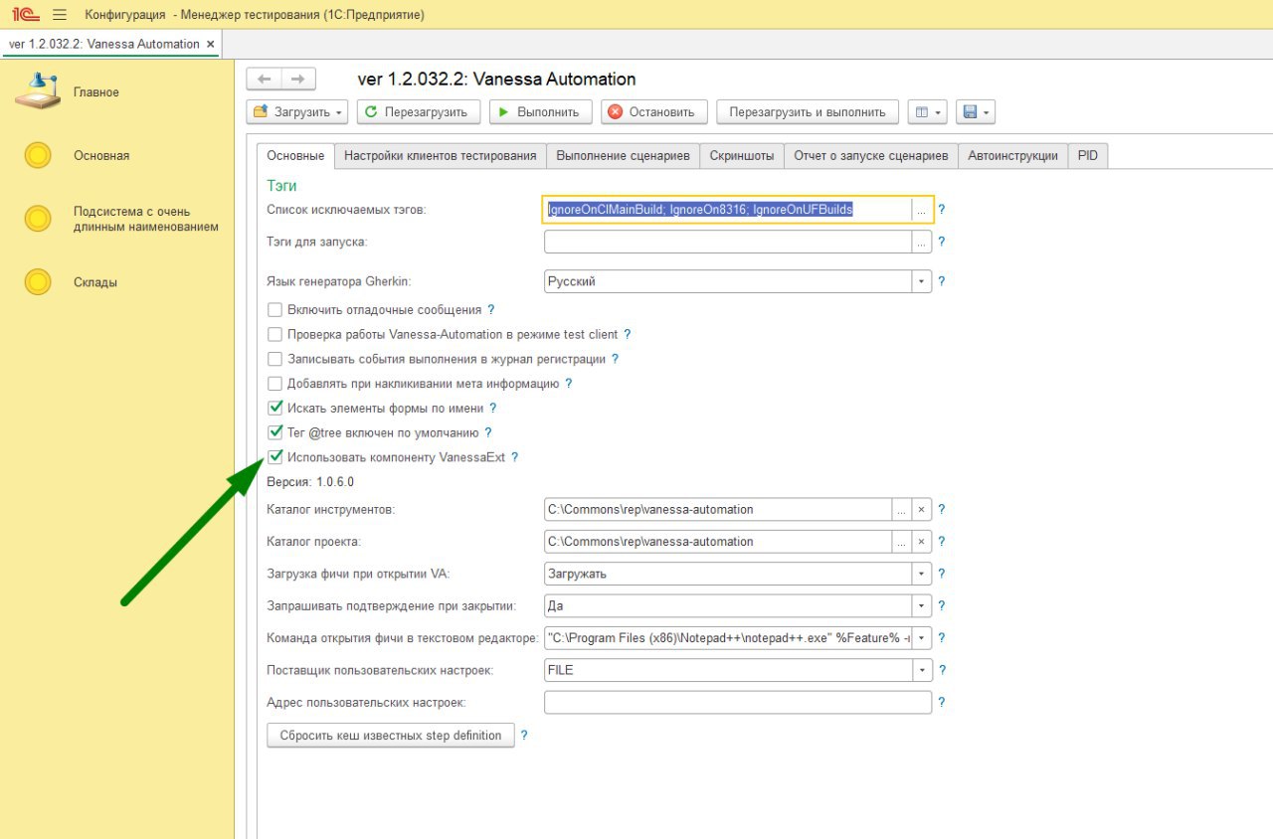Focus the Список исключаемых тэгов field
This screenshot has width=1273, height=839.
click(x=728, y=210)
